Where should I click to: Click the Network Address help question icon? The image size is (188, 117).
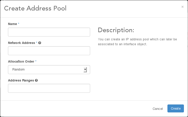click(40, 43)
